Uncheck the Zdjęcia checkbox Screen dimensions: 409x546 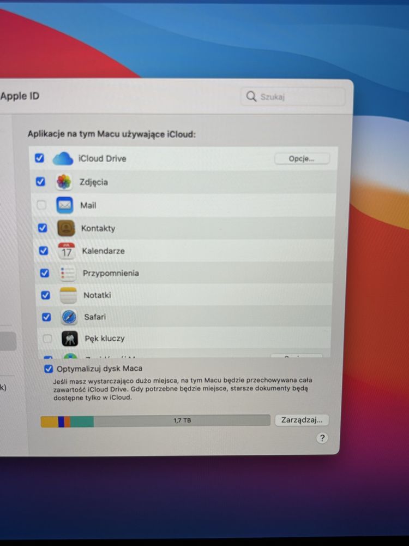40,181
